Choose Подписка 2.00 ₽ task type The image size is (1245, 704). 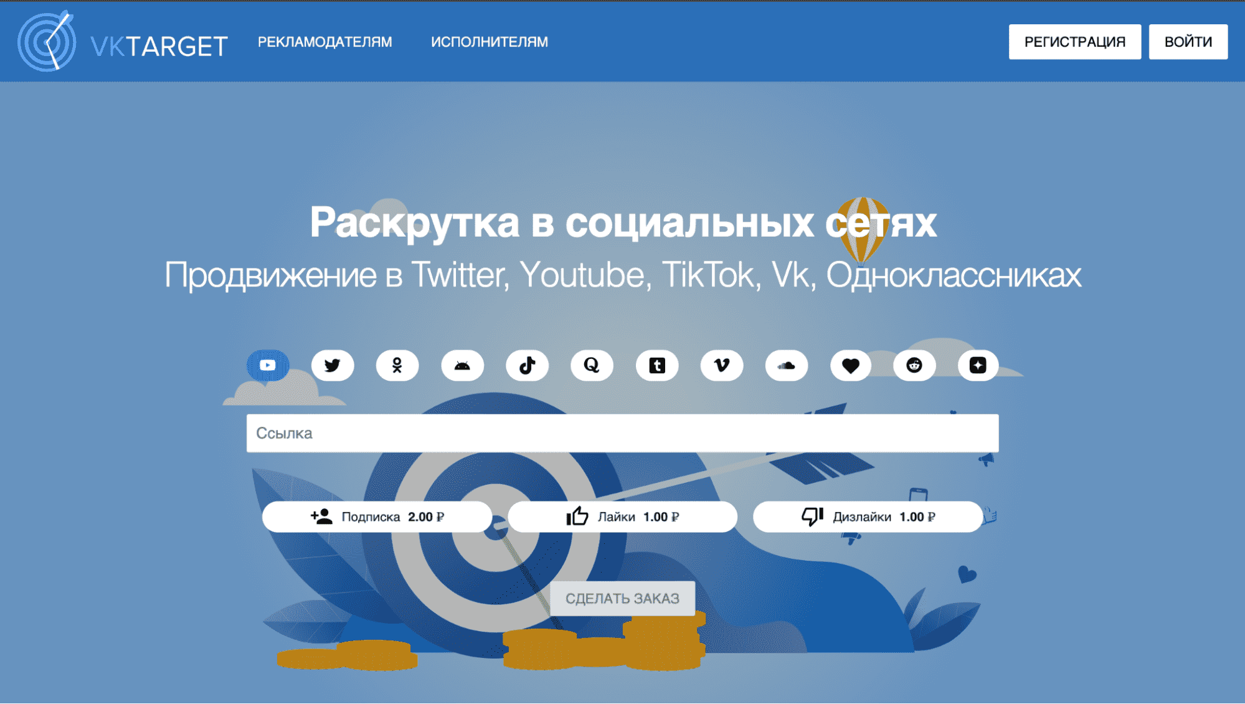(377, 516)
